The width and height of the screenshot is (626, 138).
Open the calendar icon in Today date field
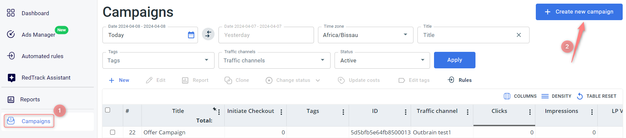[x=191, y=35]
